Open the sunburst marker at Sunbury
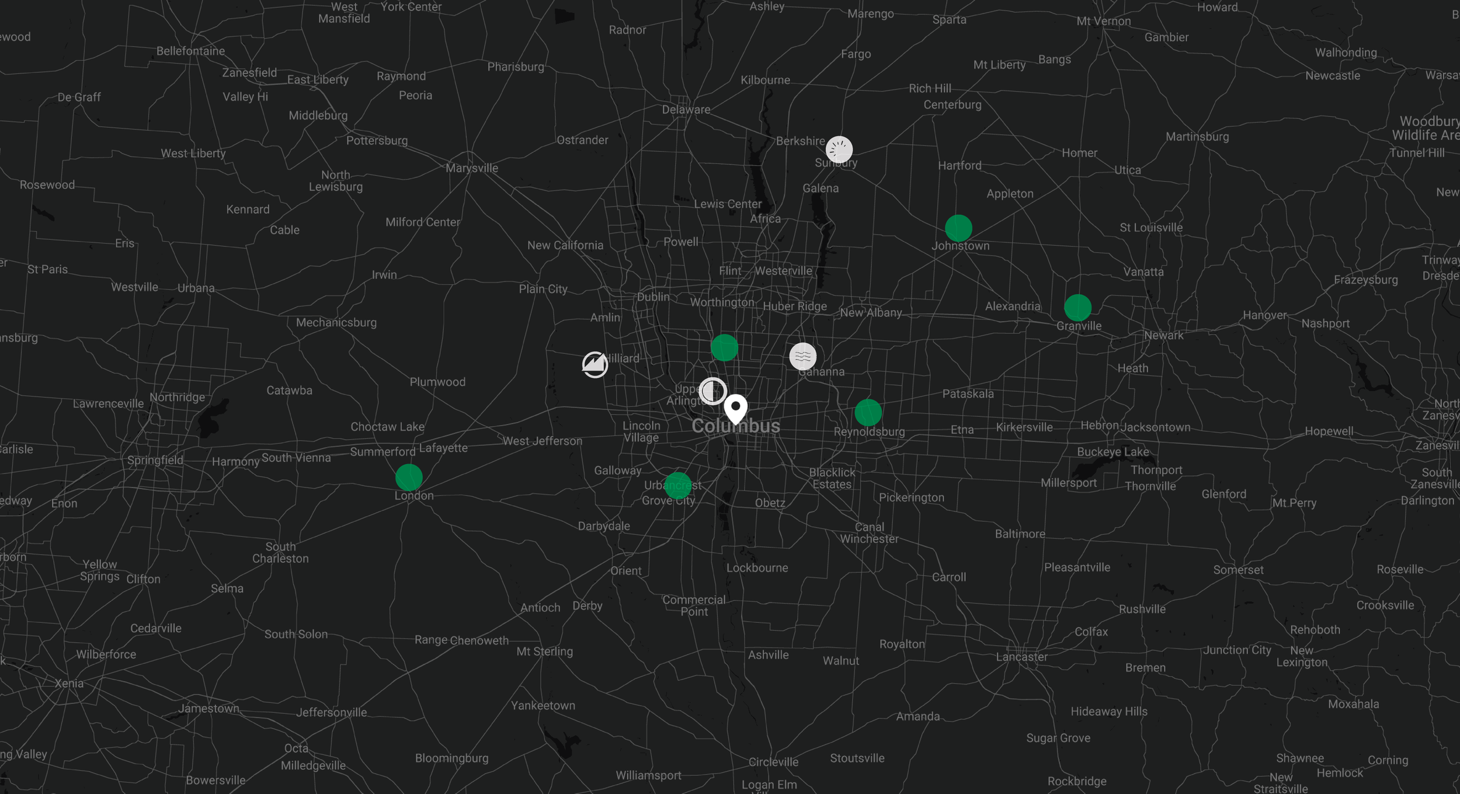1460x794 pixels. (839, 149)
